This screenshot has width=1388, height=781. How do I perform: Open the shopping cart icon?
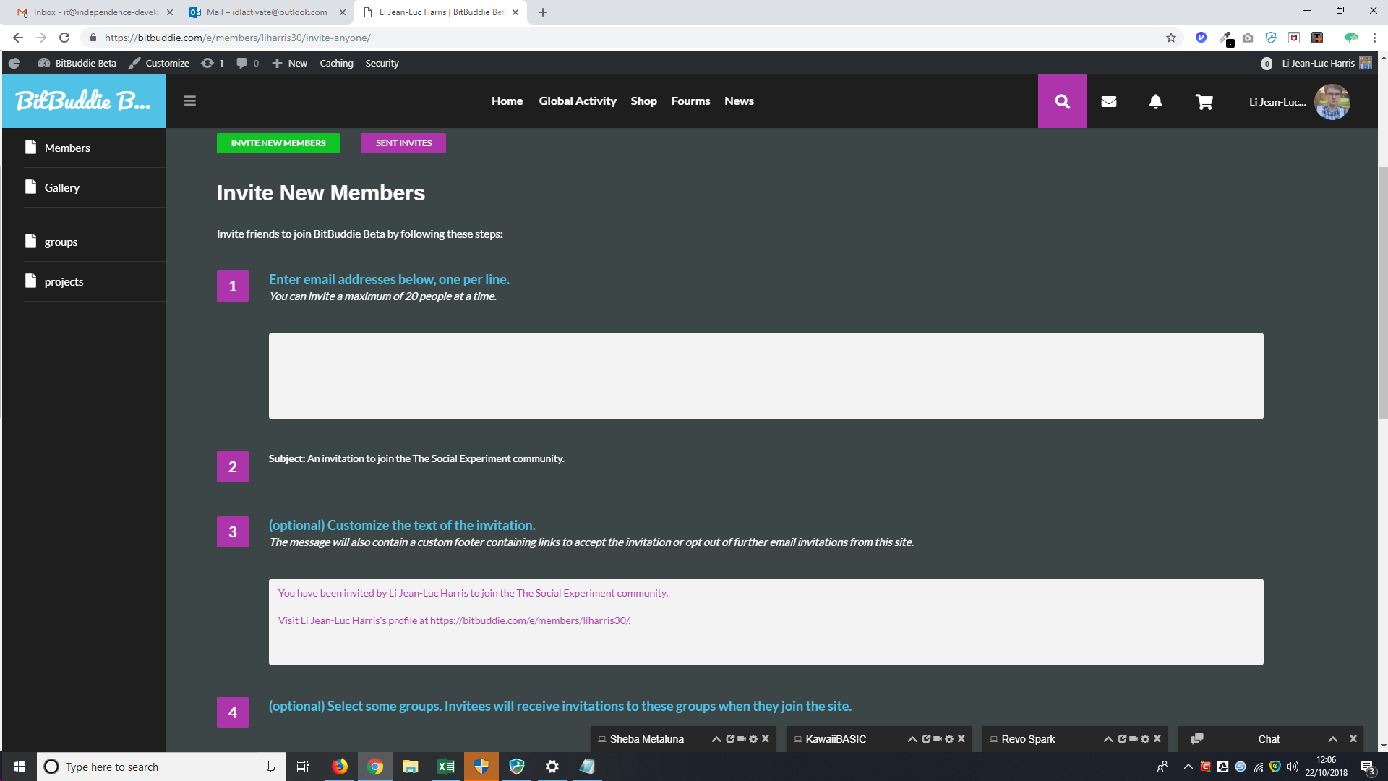click(x=1204, y=102)
